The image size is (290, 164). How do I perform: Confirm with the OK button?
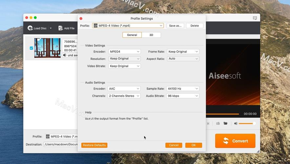click(x=194, y=145)
